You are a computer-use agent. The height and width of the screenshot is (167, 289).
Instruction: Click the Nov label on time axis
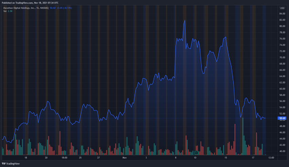(124, 158)
